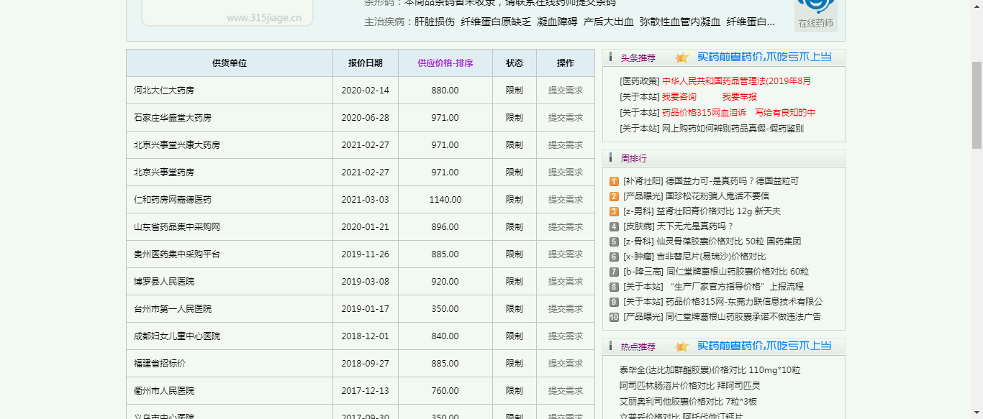This screenshot has height=419, width=983.
Task: Sort by 供应价格-排序 column header
Action: 445,63
